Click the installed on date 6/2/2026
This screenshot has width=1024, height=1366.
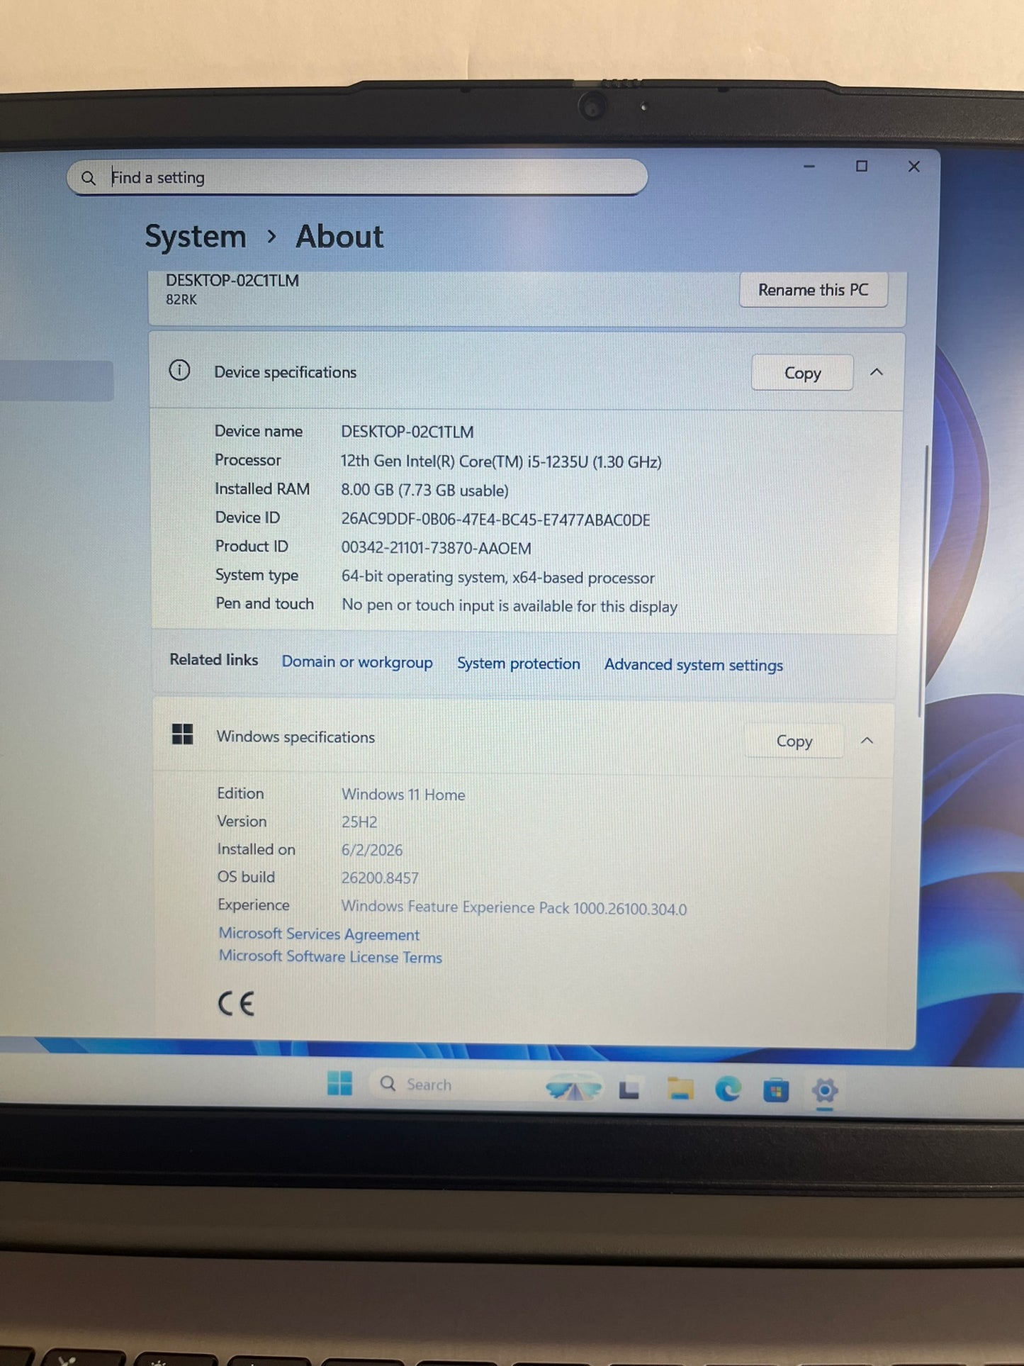[372, 850]
